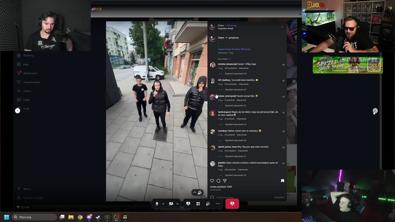Open Google Chrome from the taskbar
The height and width of the screenshot is (222, 395).
tap(80, 217)
